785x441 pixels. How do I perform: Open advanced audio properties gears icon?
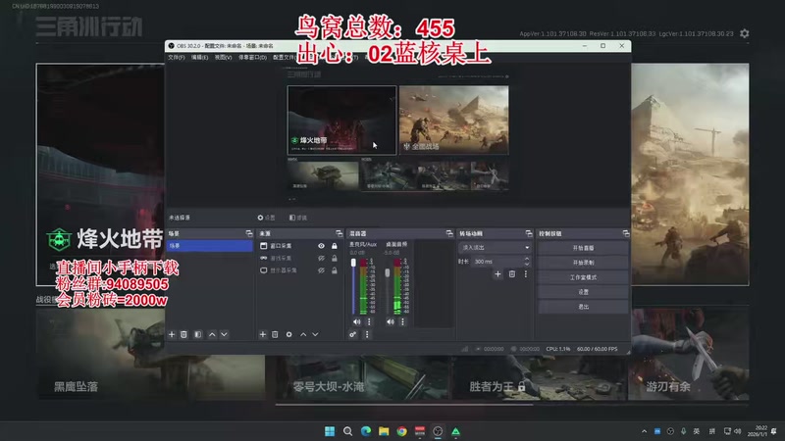coord(353,334)
